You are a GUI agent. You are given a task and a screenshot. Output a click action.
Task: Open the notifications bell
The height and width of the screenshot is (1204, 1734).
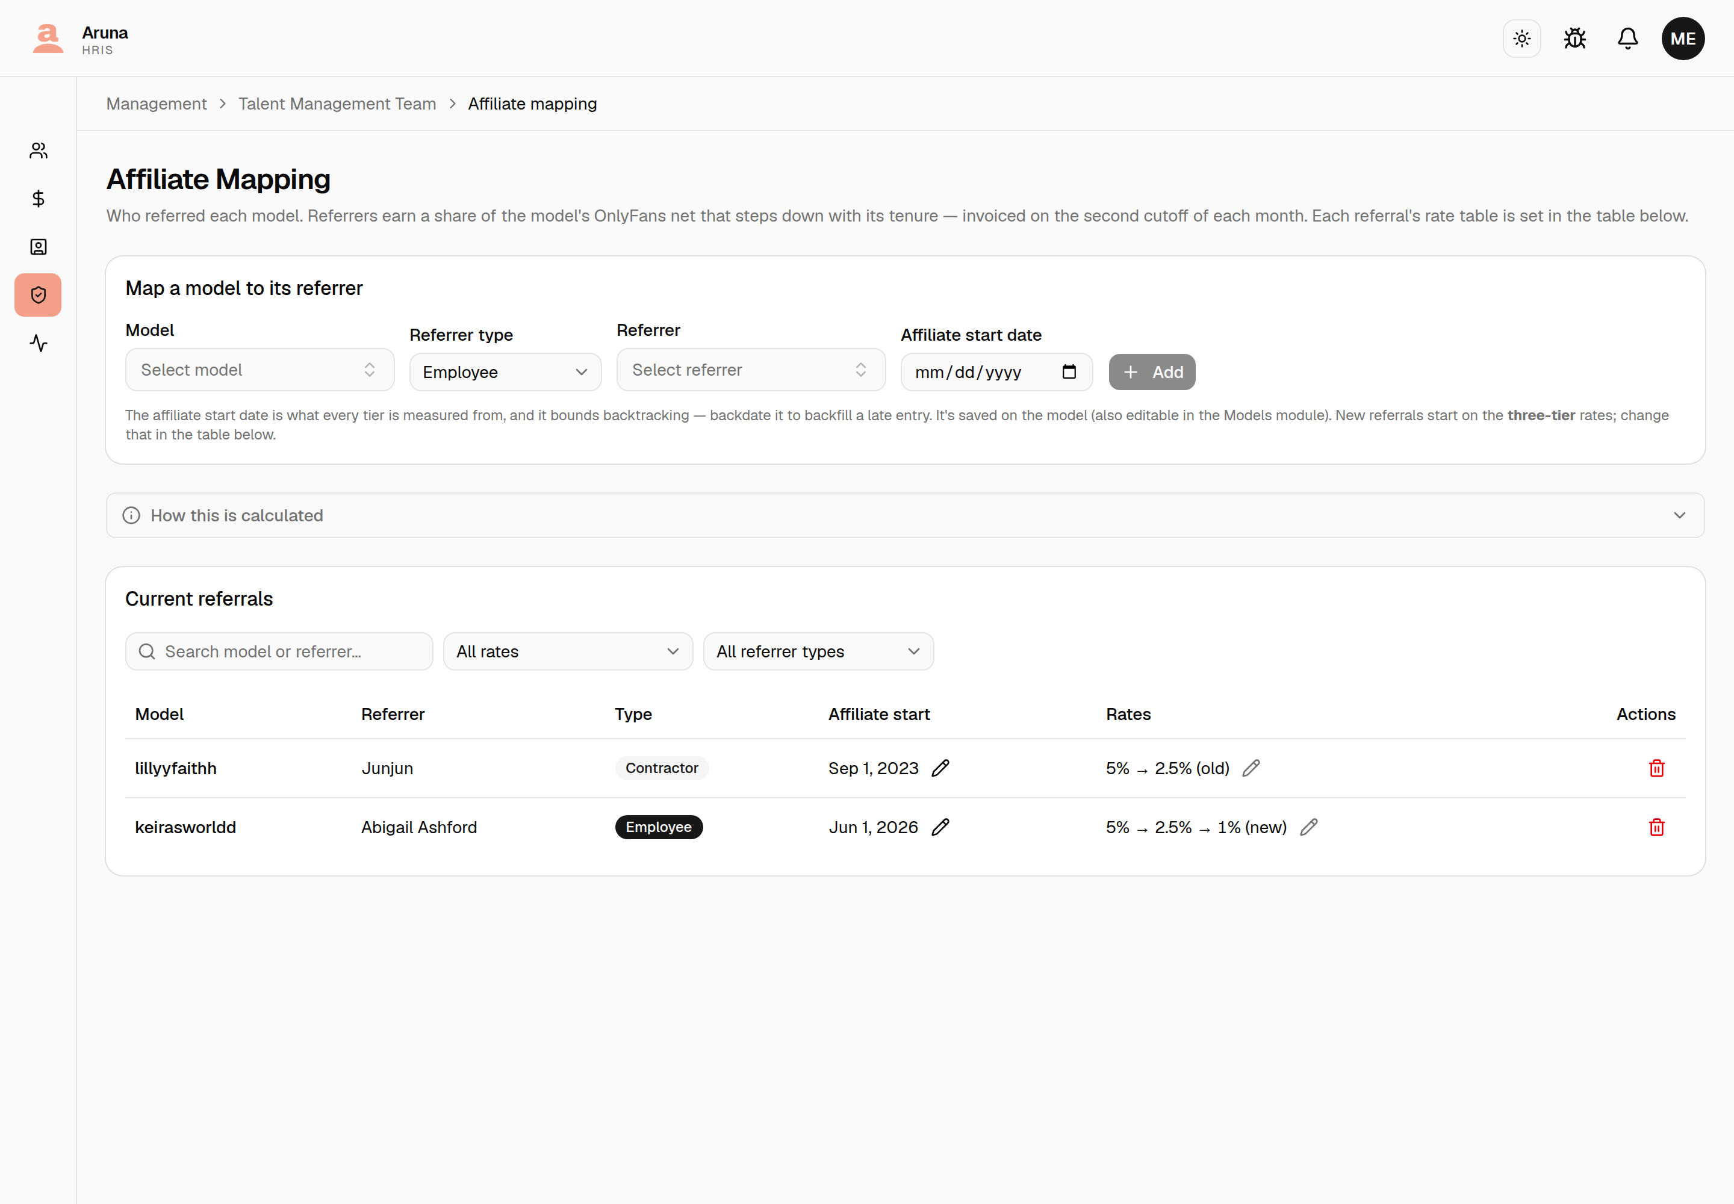1627,39
